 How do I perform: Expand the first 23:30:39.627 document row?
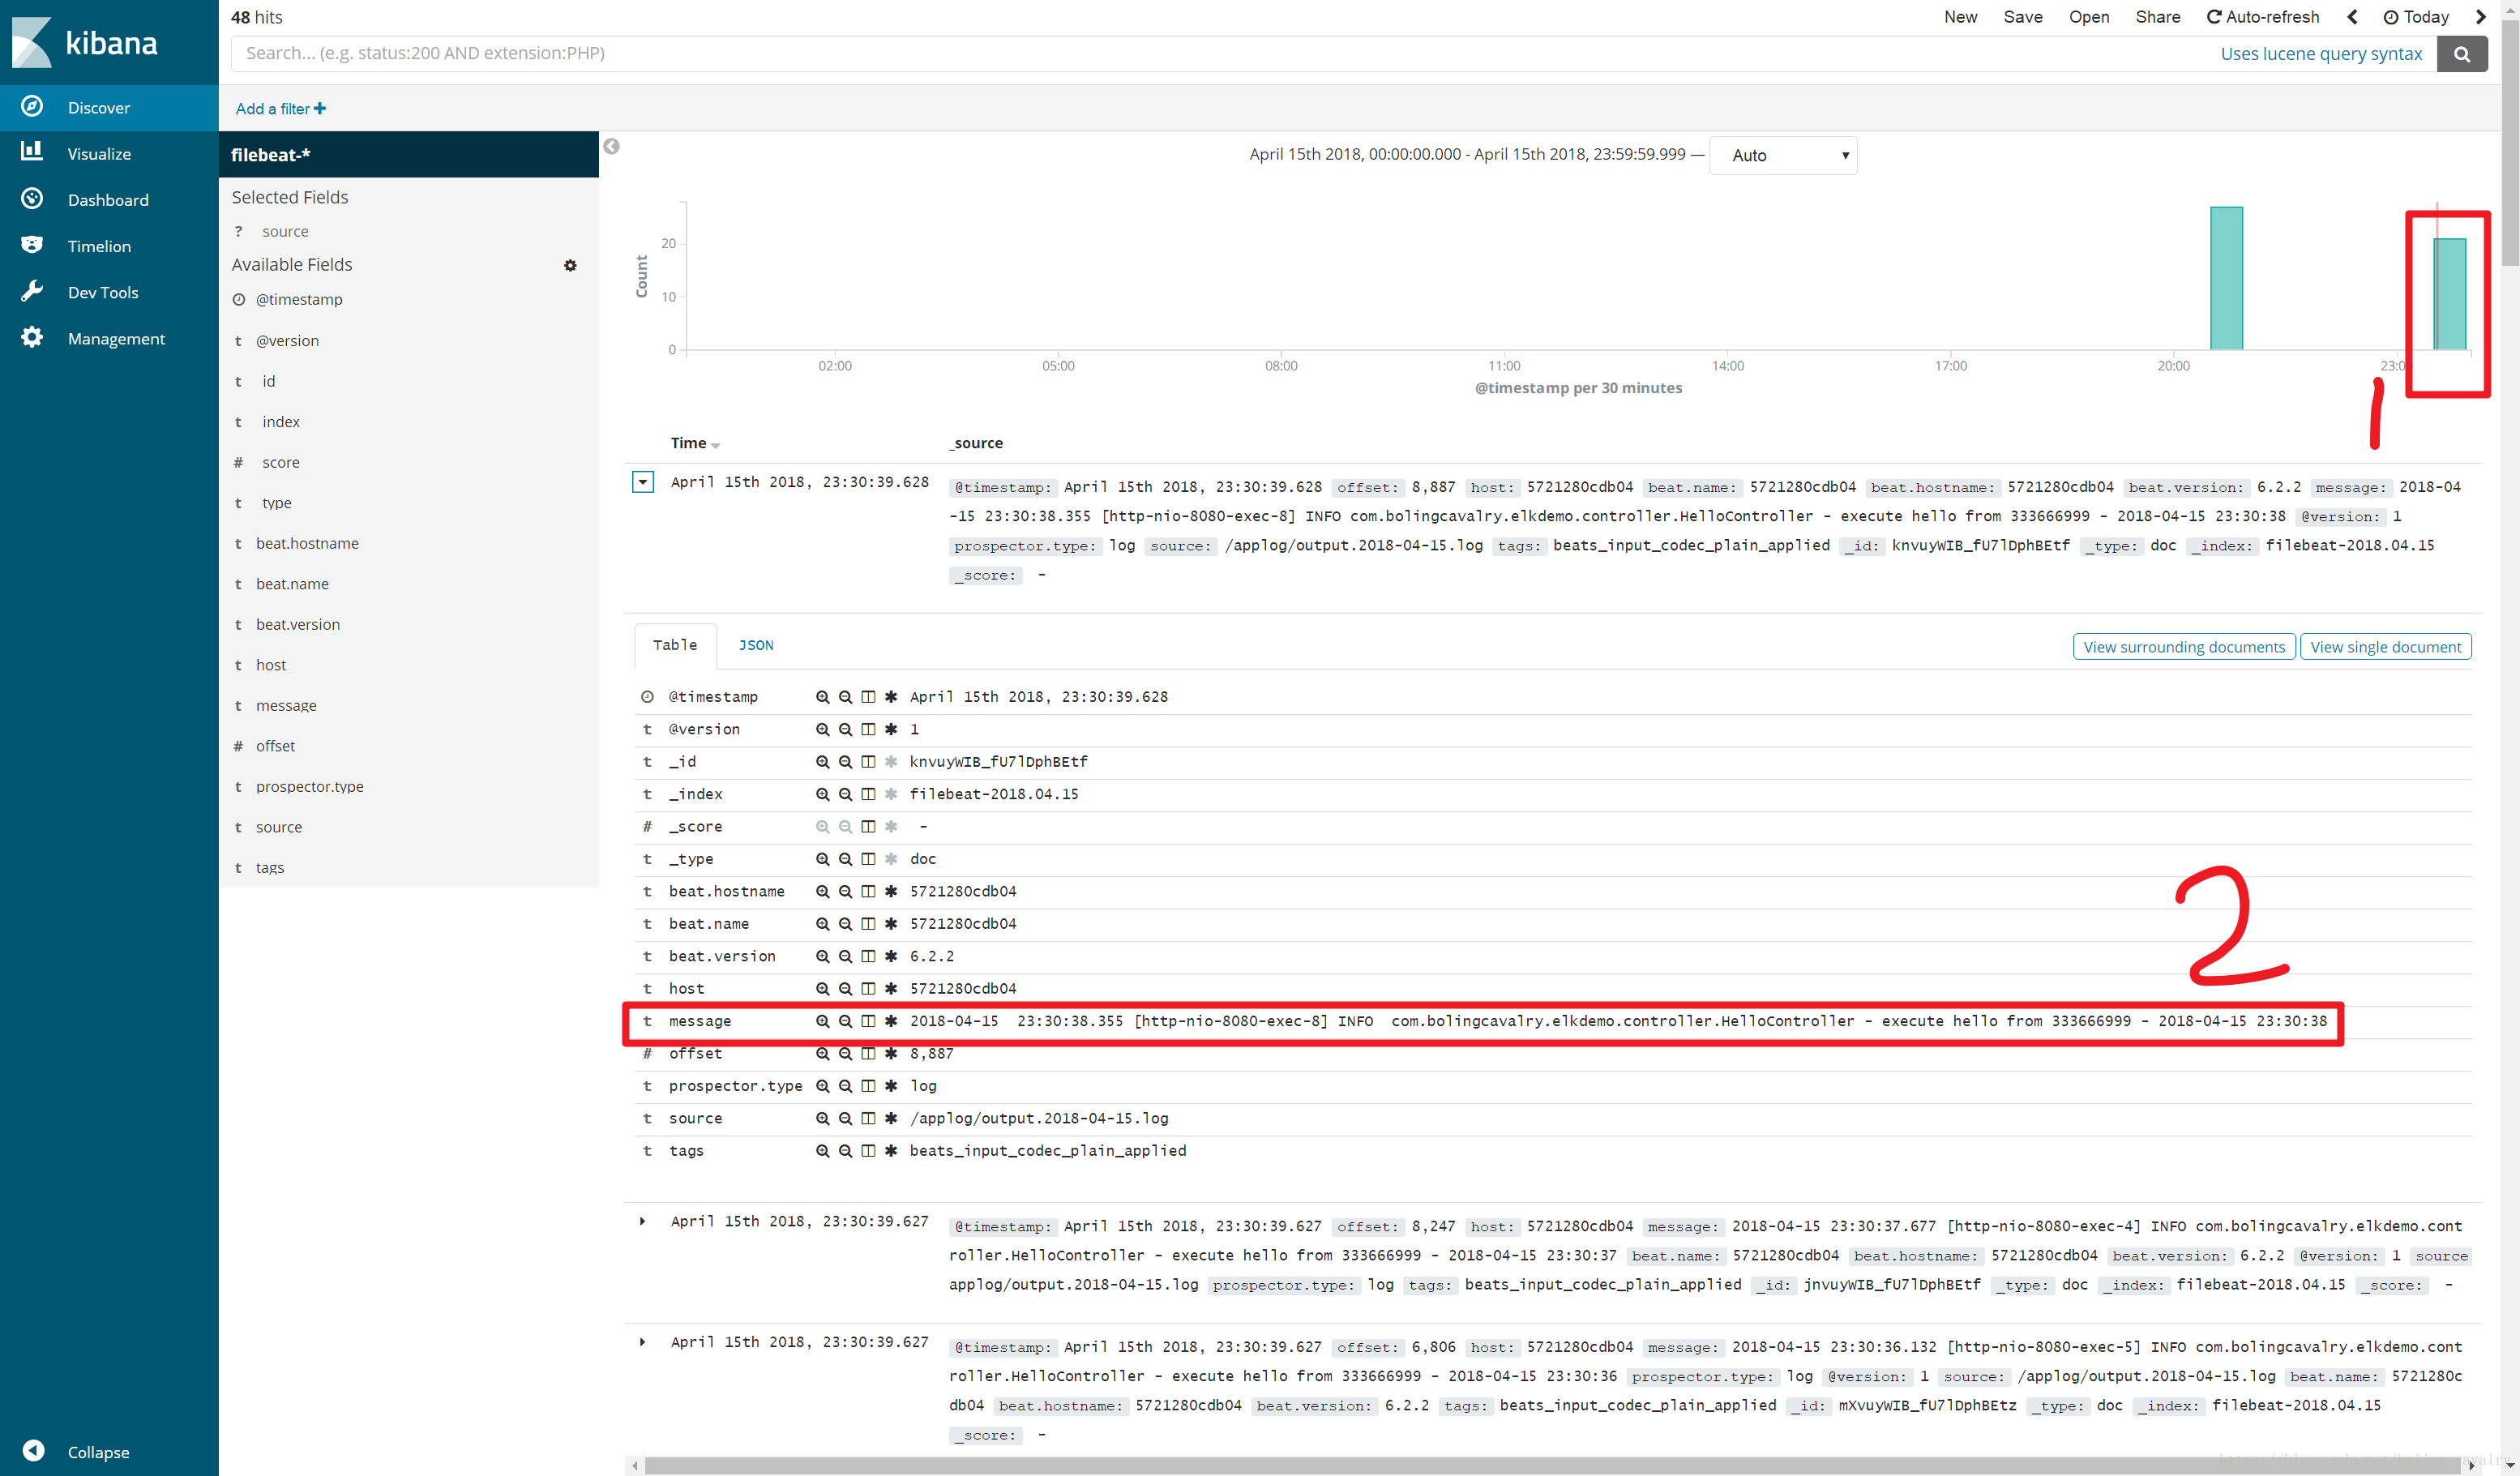(x=642, y=1221)
